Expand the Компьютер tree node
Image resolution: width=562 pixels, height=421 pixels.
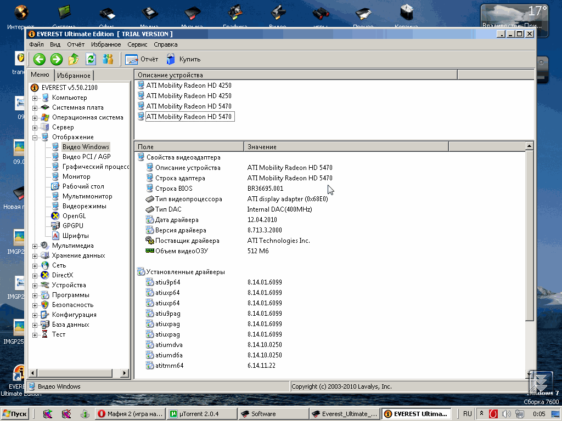35,98
